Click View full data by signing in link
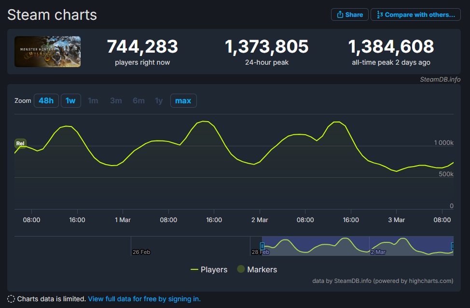Viewport: 470px width, 308px height. coord(144,299)
